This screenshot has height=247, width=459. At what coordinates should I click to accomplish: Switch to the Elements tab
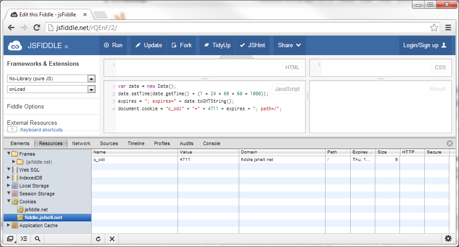[20, 143]
